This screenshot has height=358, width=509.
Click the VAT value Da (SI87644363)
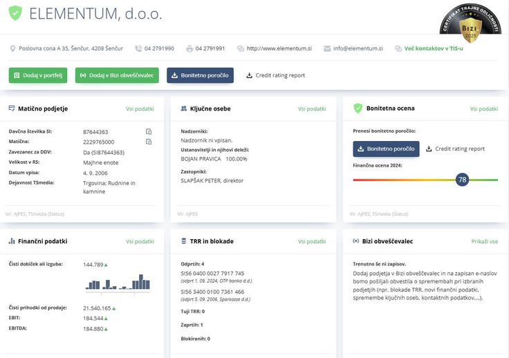[x=104, y=153]
